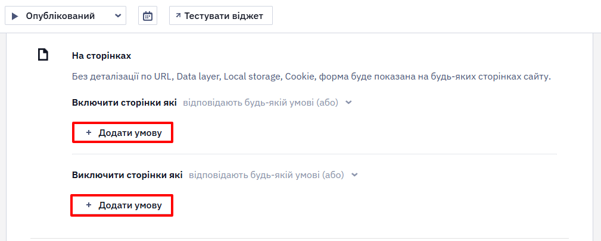Add a condition for excluded pages
Image resolution: width=601 pixels, height=241 pixels.
click(x=123, y=205)
